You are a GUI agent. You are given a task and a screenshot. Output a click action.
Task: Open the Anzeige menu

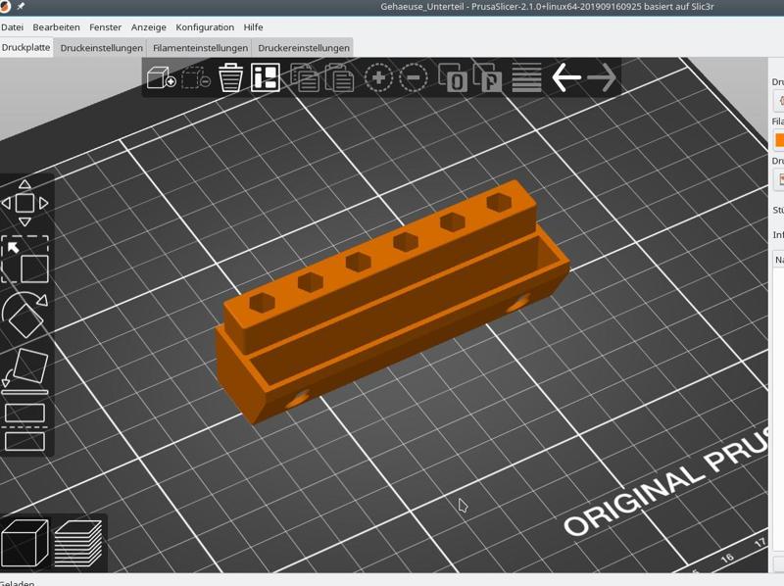(x=149, y=27)
